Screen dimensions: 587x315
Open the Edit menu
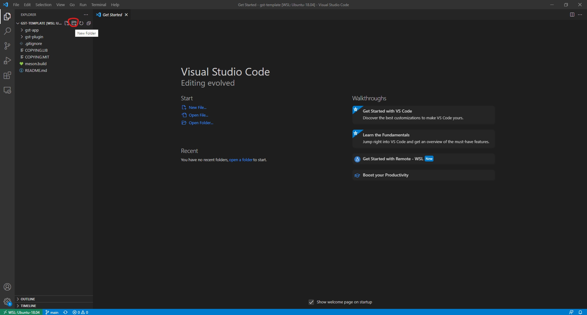click(27, 5)
